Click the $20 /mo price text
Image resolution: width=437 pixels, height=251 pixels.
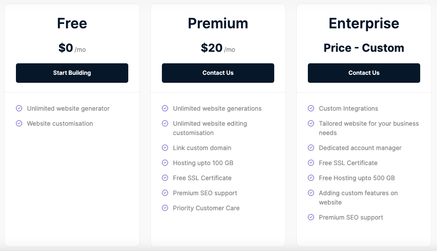coord(218,48)
